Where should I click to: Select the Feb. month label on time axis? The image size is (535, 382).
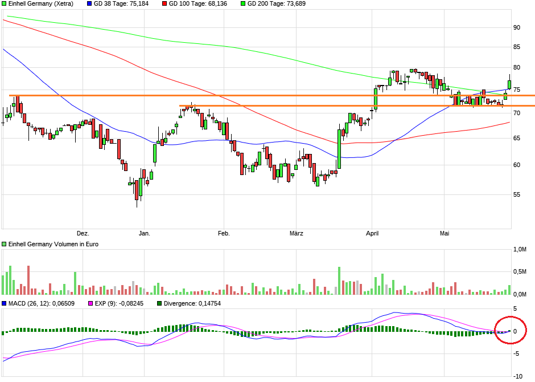(224, 233)
